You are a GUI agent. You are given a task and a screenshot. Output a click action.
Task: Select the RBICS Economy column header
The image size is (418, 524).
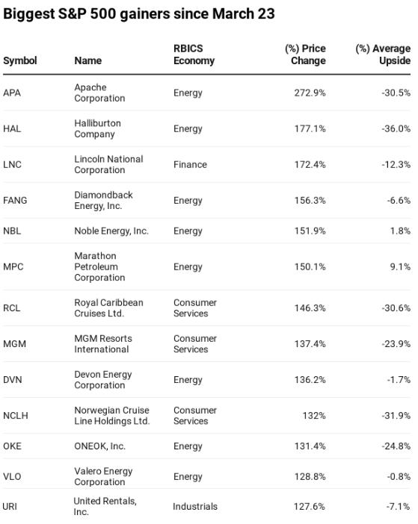[x=194, y=54]
